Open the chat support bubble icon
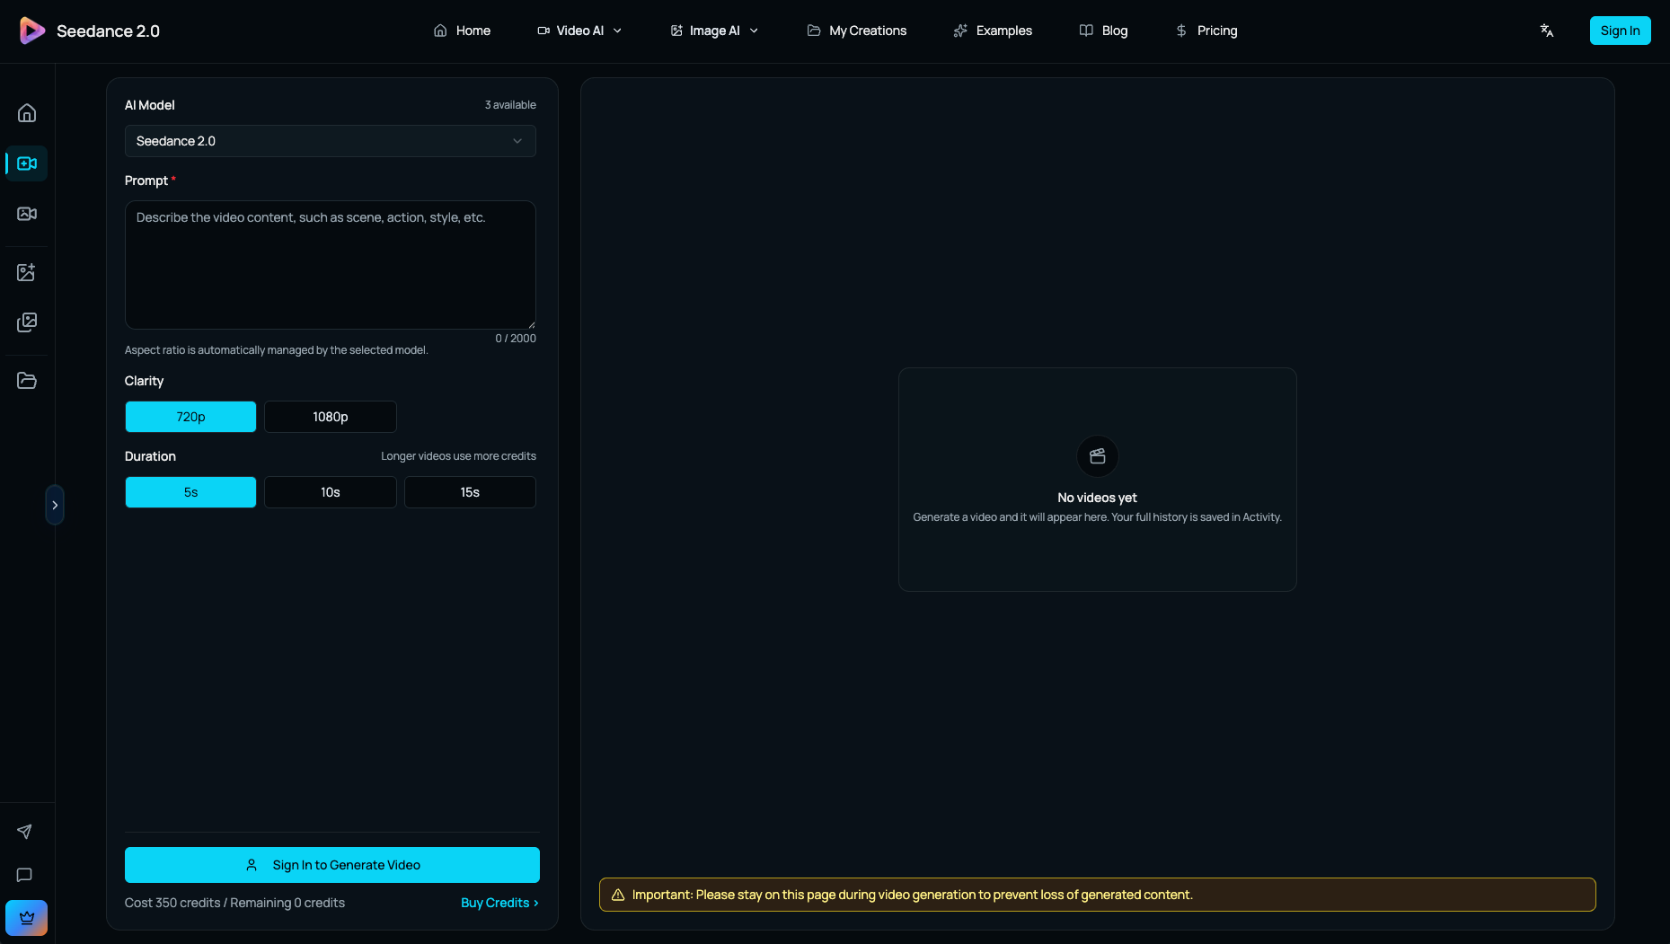Viewport: 1670px width, 944px height. tap(24, 875)
